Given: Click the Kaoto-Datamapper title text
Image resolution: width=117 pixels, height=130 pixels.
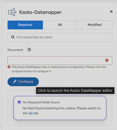Looking at the screenshot, I should click(40, 12).
